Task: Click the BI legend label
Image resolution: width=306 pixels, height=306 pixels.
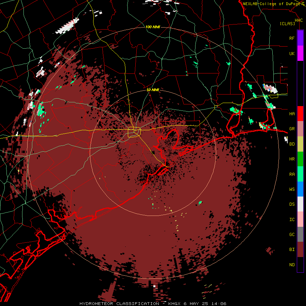Action: [x=292, y=250]
